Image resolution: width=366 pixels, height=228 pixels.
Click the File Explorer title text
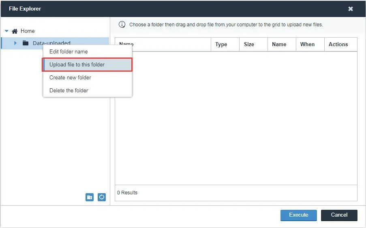coord(25,9)
